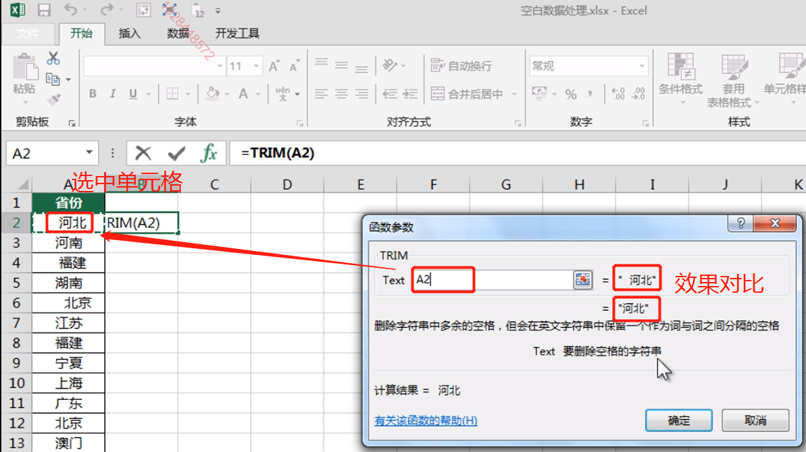Image resolution: width=806 pixels, height=452 pixels.
Task: Click the comma style icon
Action: point(590,94)
